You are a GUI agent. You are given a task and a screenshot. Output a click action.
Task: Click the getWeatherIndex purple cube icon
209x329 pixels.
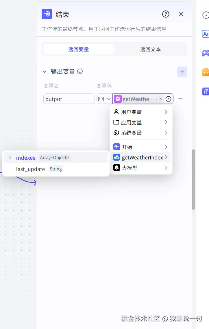click(x=118, y=99)
